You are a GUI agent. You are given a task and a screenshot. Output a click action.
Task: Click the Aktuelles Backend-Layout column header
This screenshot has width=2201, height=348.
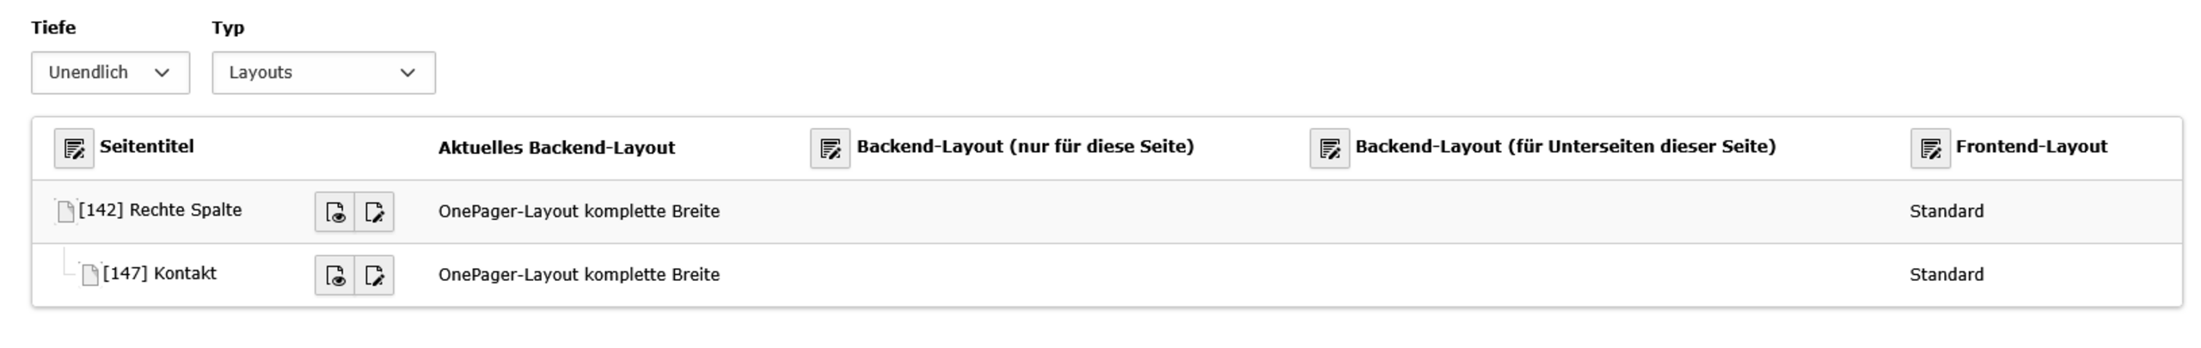pos(557,148)
